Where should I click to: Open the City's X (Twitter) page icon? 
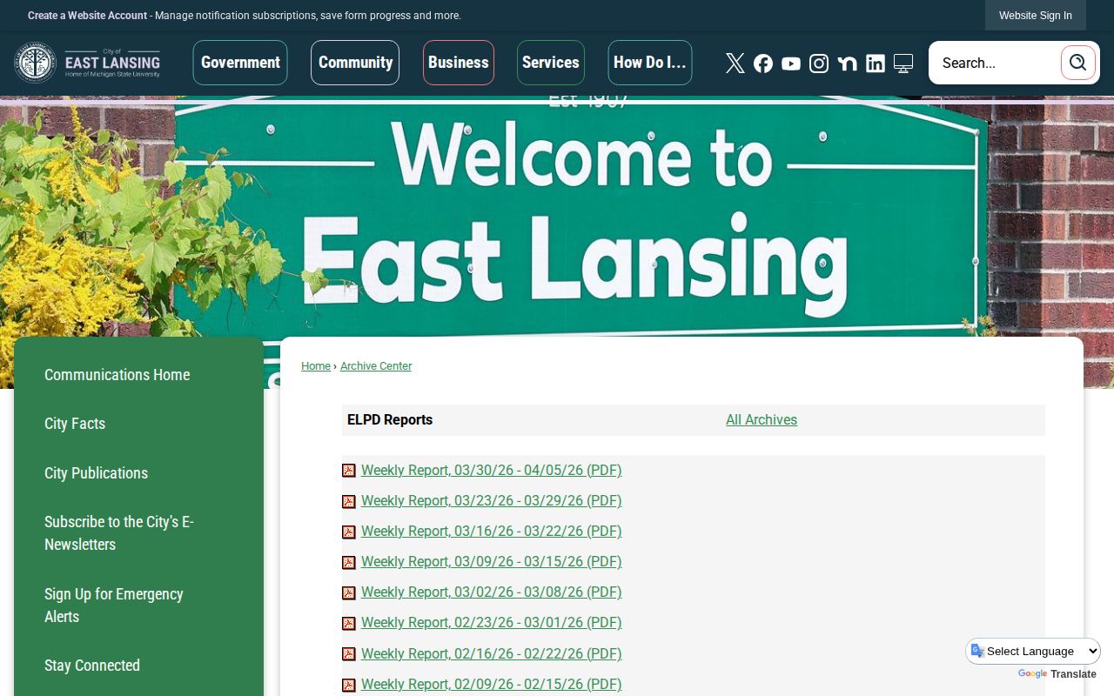click(735, 63)
